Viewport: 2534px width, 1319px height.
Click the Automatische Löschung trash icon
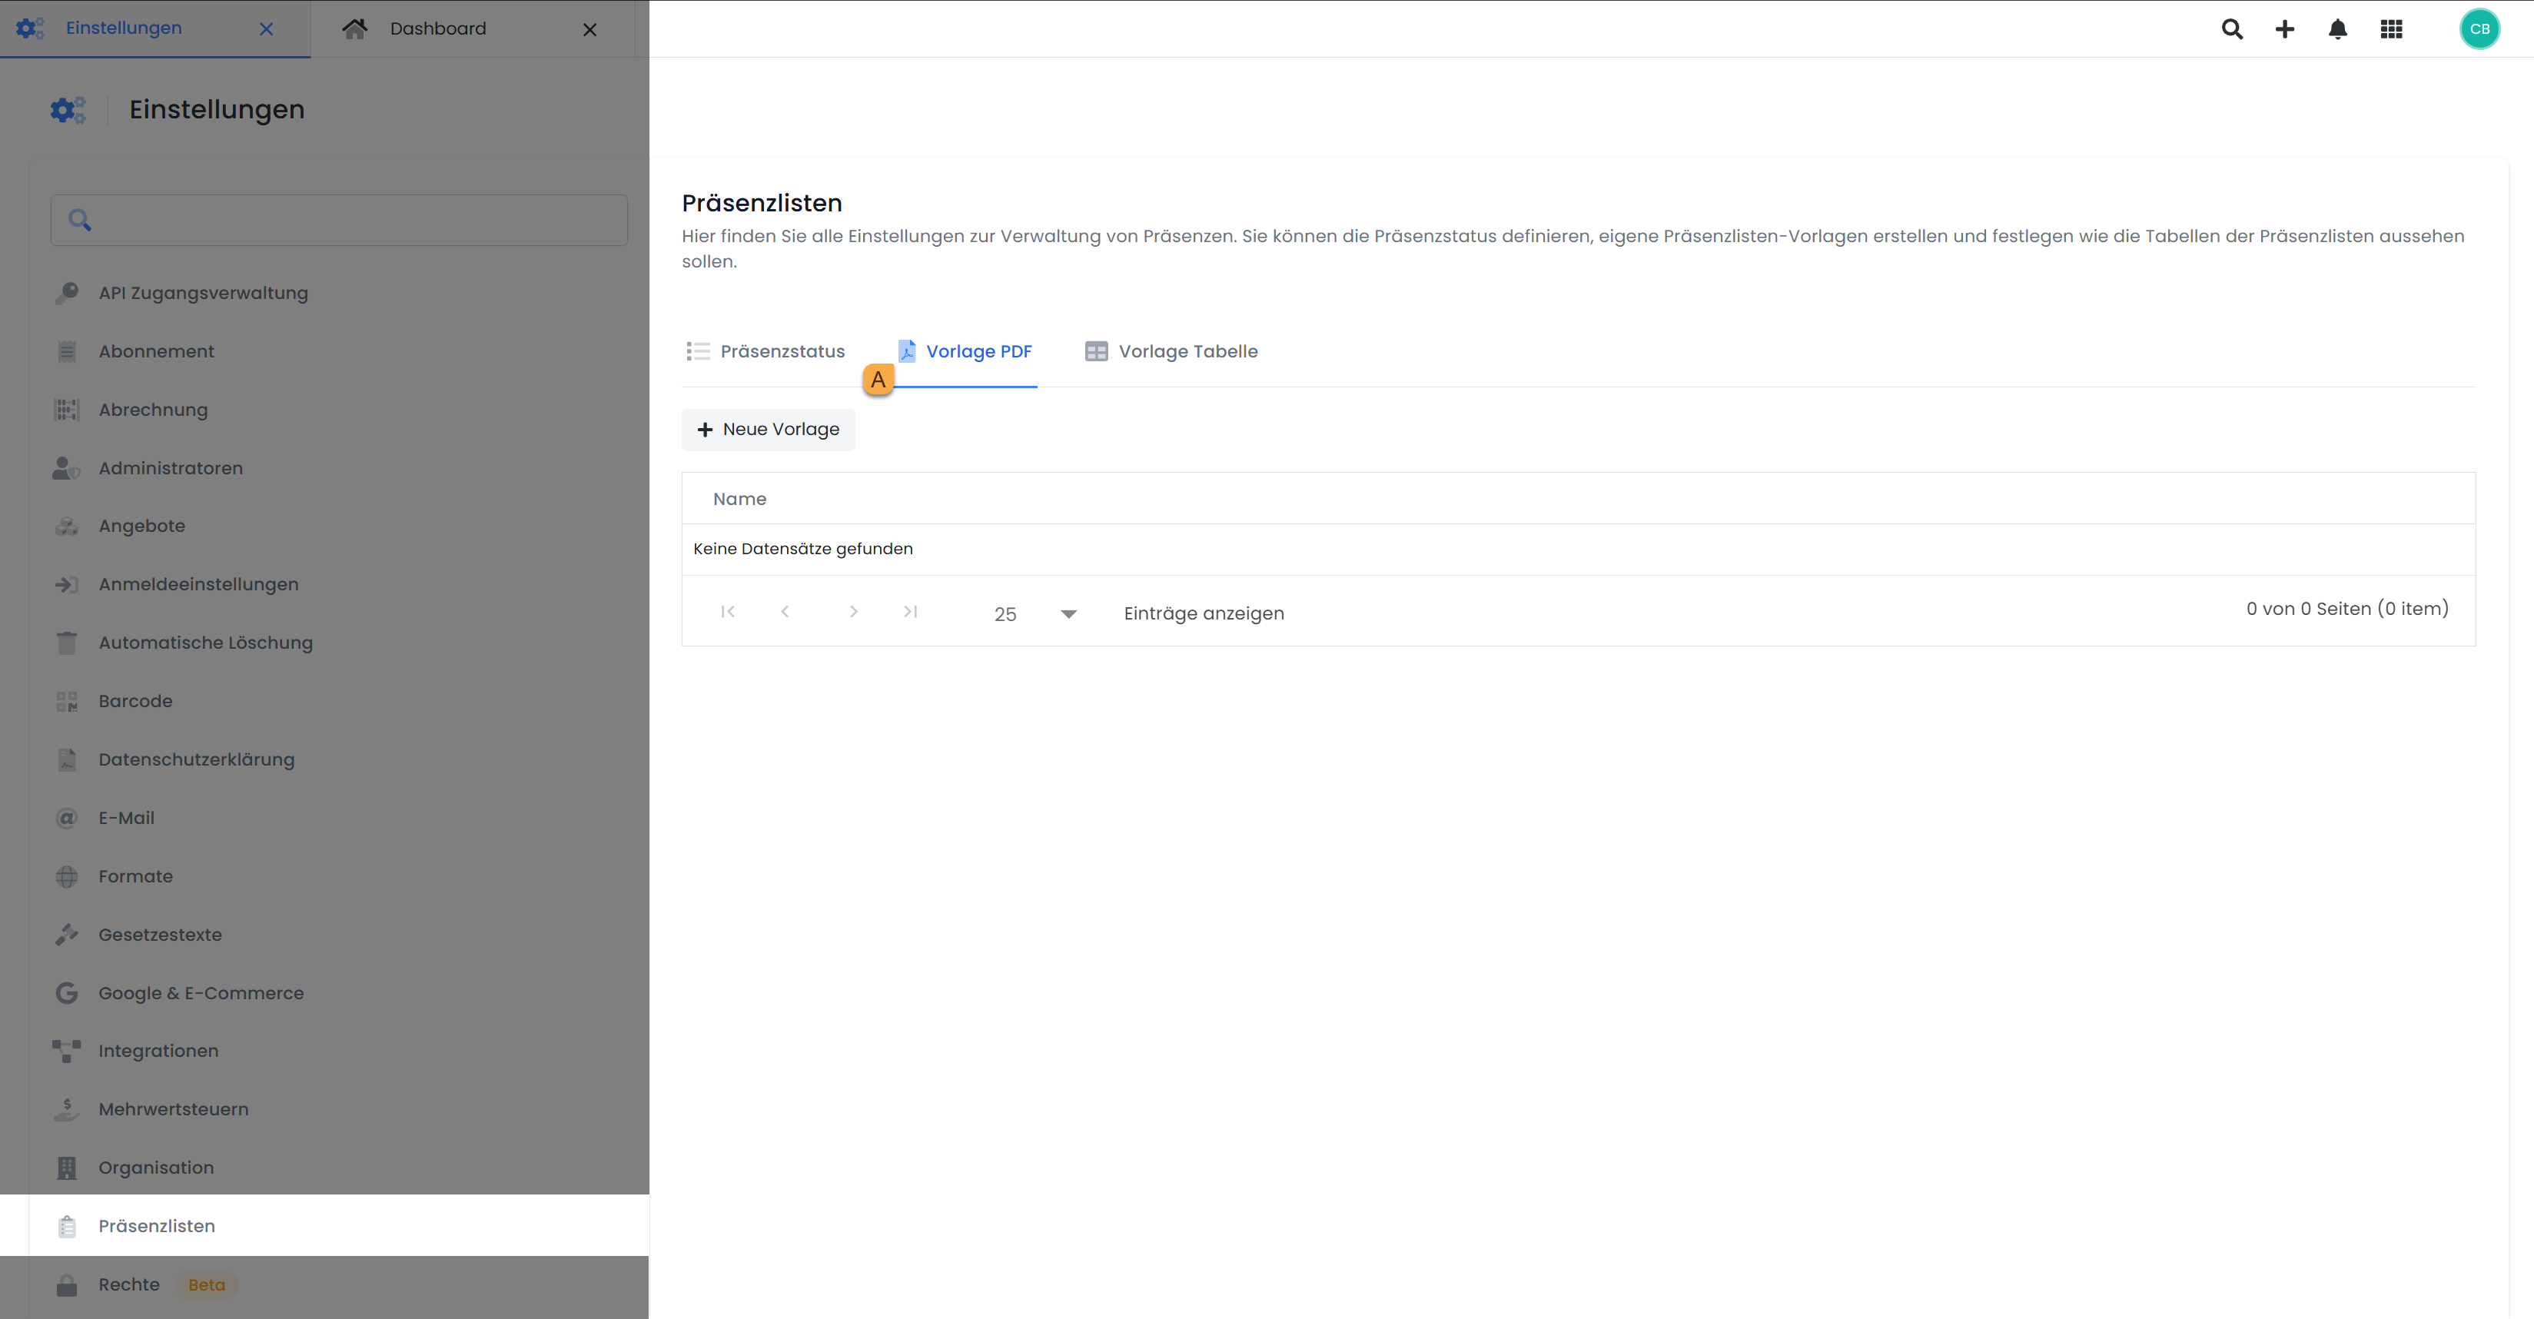pyautogui.click(x=67, y=643)
